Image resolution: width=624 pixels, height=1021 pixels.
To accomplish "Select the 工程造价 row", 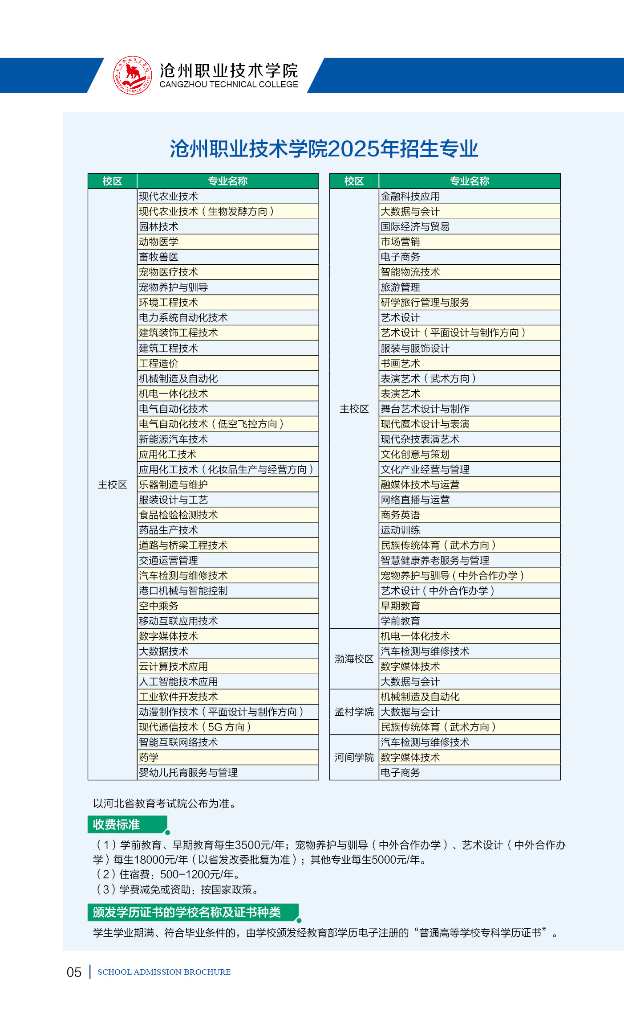I will (228, 363).
